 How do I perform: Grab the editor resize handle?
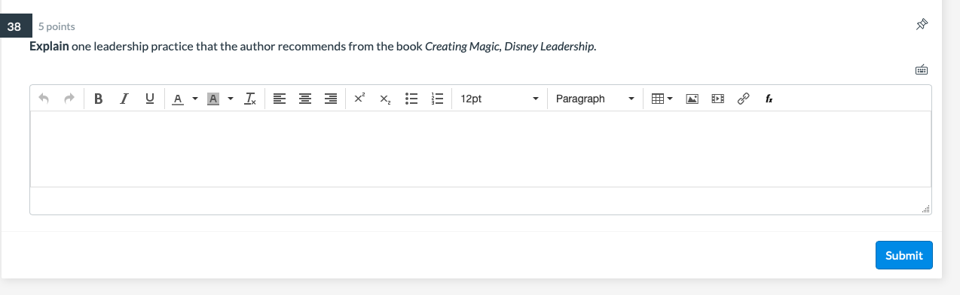[x=926, y=209]
